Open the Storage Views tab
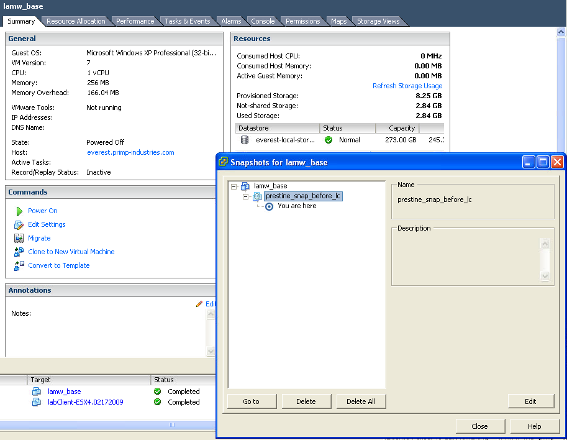This screenshot has width=567, height=440. 378,21
